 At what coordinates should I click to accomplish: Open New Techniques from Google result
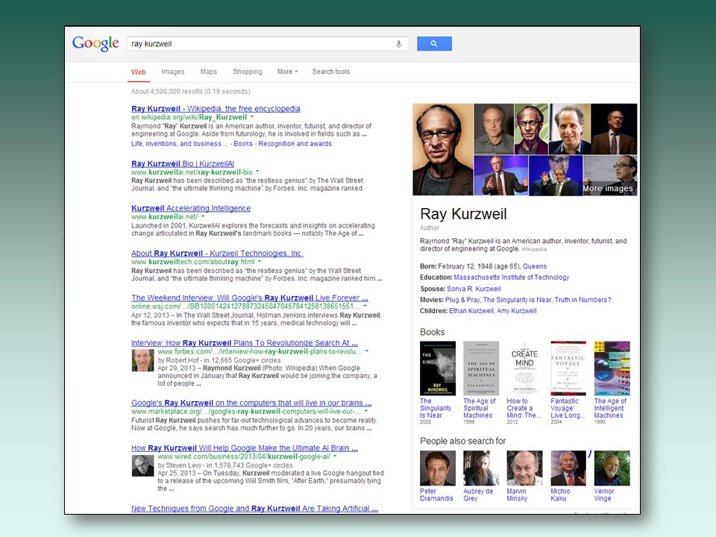pos(254,508)
